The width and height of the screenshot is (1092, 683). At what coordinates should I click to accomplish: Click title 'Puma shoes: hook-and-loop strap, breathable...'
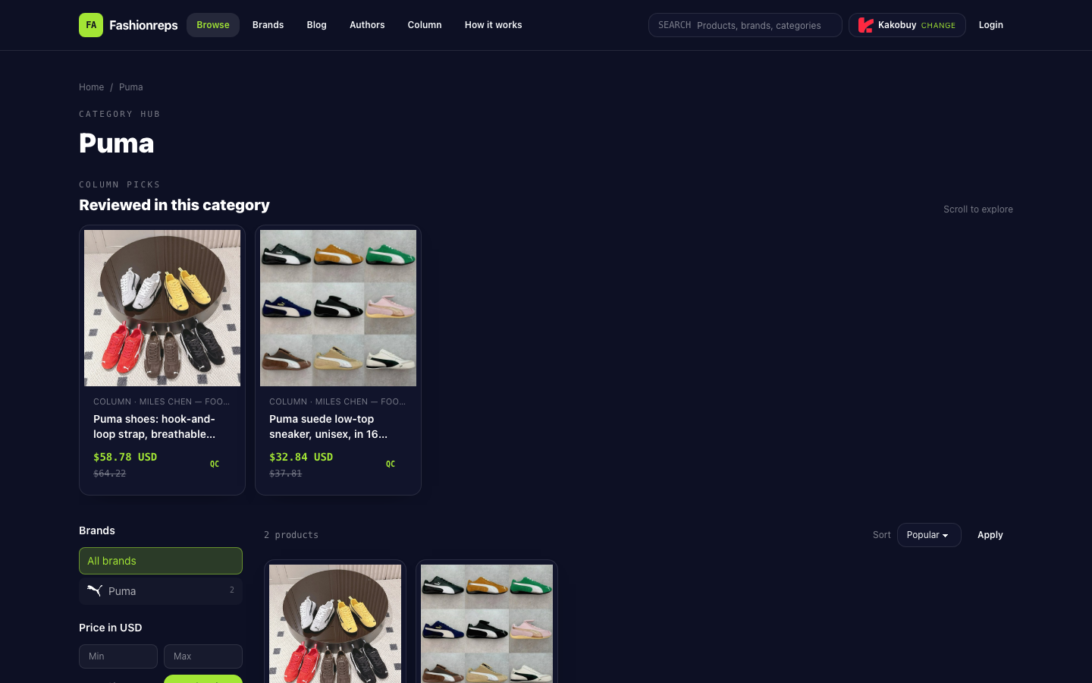click(x=155, y=426)
